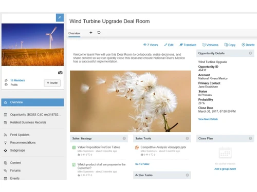Viewport: 257px width, 192px height.
Task: Click View More Details link
Action: pos(208,119)
